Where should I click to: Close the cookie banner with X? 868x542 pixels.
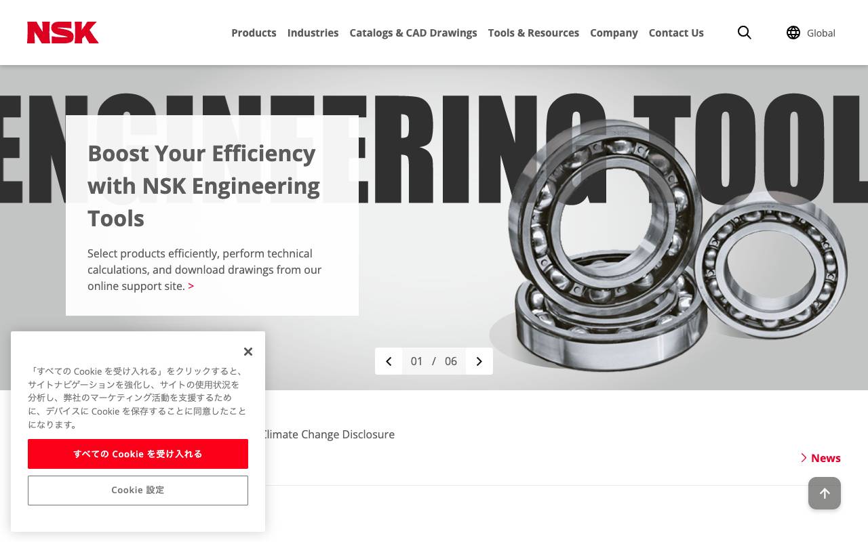(248, 351)
